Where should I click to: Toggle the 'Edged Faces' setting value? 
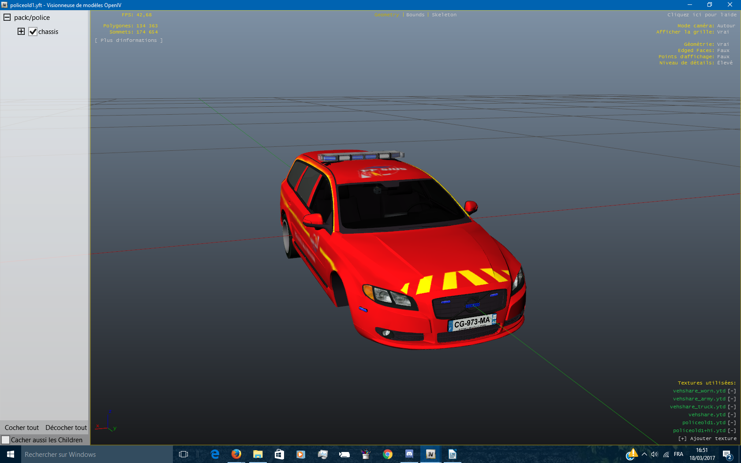pos(723,51)
